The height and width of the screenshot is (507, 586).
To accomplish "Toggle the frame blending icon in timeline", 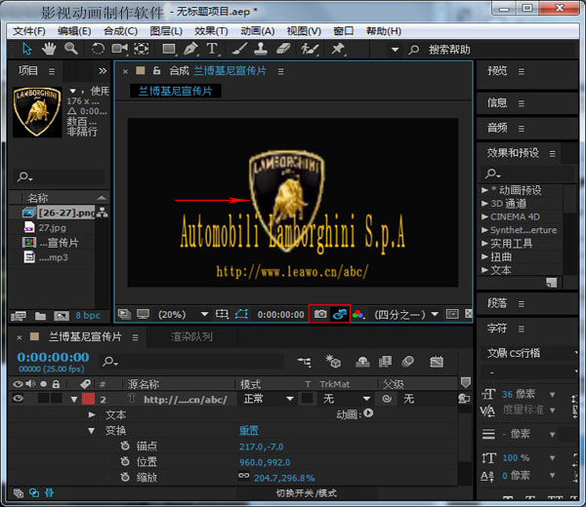I will click(x=385, y=361).
